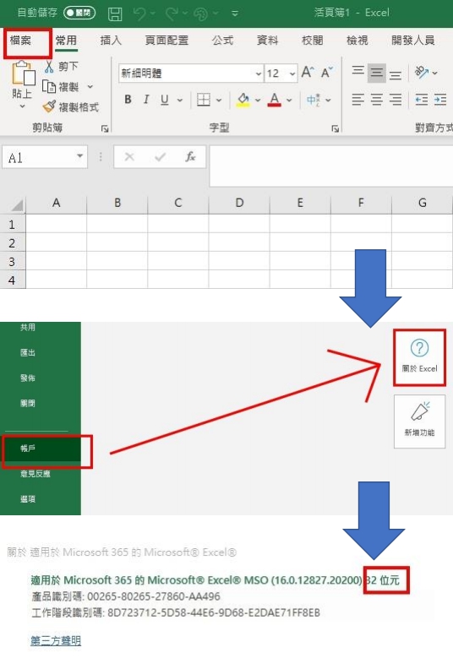Toggle Underline formatting
This screenshot has width=453, height=669.
point(164,100)
